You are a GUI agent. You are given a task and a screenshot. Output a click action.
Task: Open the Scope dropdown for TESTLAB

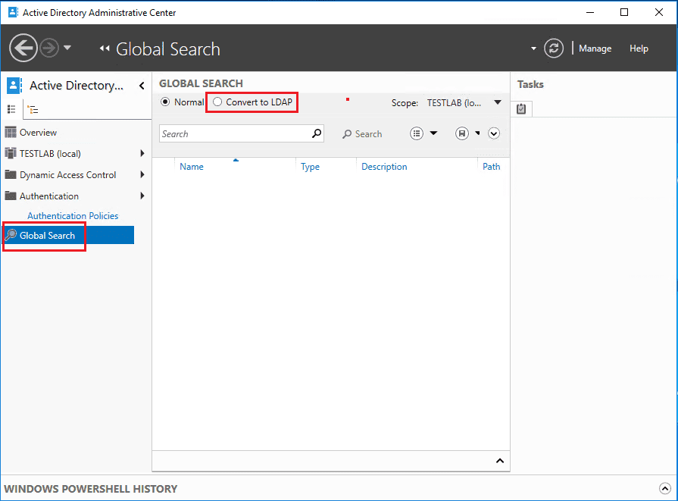(498, 102)
